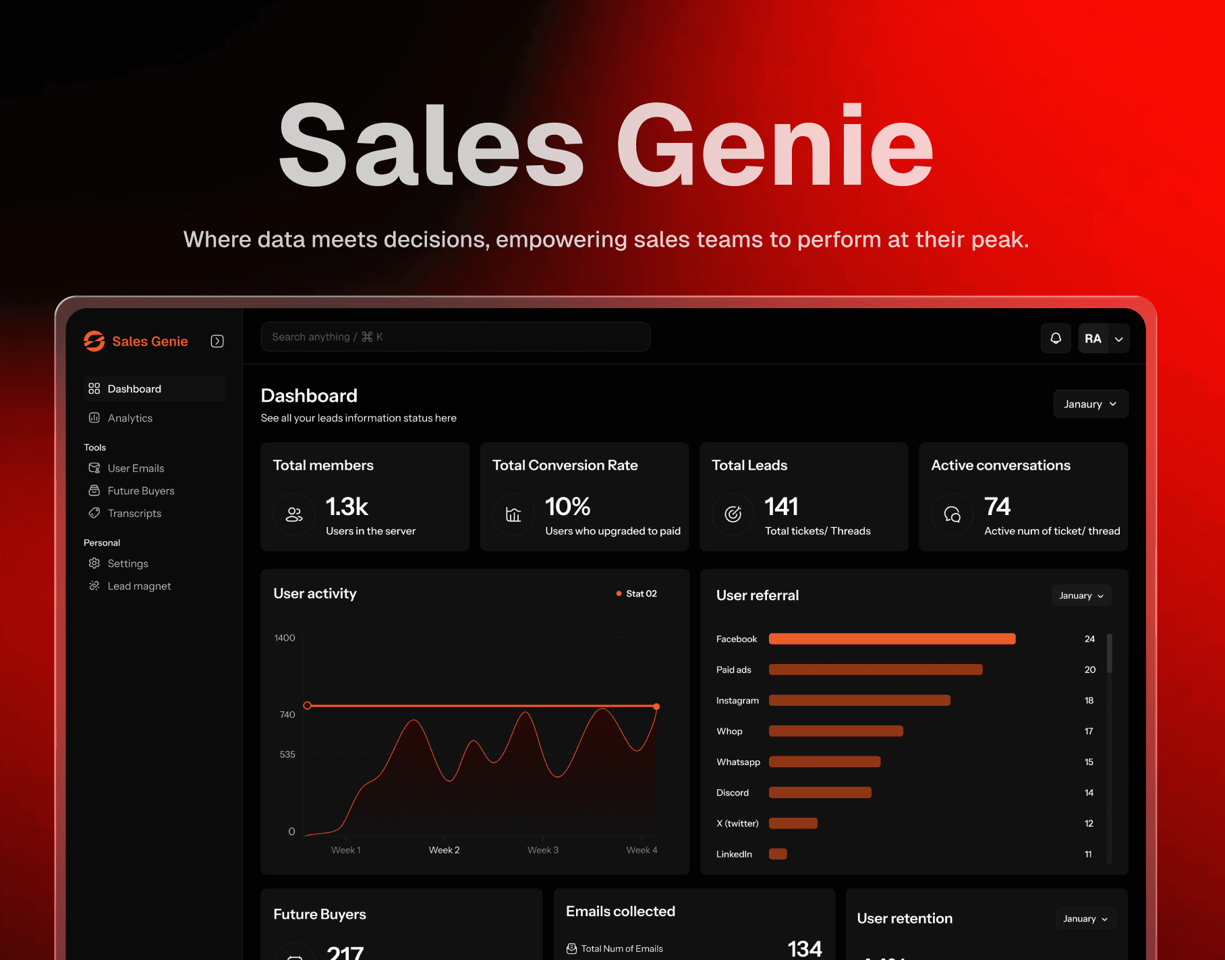Image resolution: width=1225 pixels, height=960 pixels.
Task: Click the Total Num of Emails icon
Action: tap(572, 949)
